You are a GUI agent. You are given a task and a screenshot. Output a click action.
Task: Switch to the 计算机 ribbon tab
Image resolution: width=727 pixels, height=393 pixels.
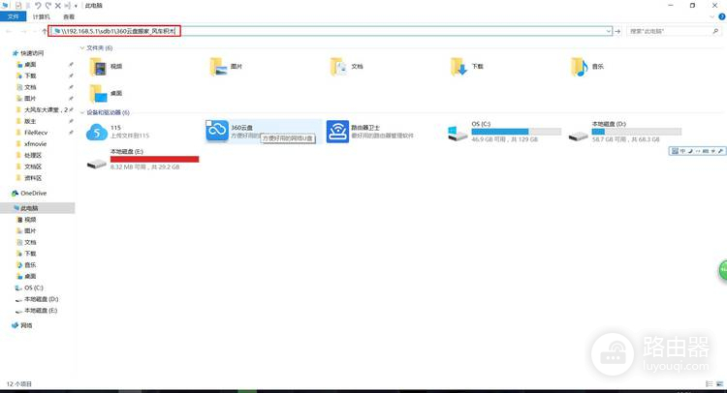[x=41, y=16]
